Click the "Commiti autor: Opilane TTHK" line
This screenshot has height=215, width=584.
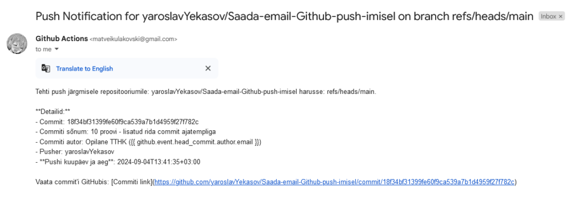pos(148,142)
